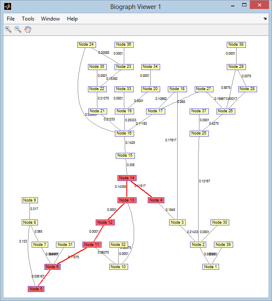Click the dock arrow at menu bar right
Screen dimensions: 272x301
[x=265, y=19]
